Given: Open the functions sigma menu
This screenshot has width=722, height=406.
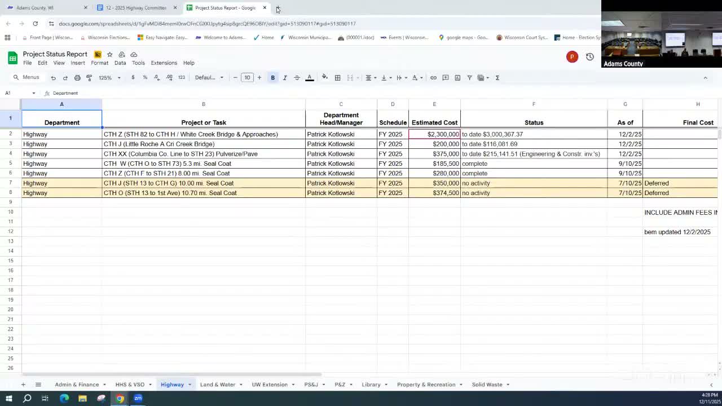Looking at the screenshot, I should click(498, 78).
